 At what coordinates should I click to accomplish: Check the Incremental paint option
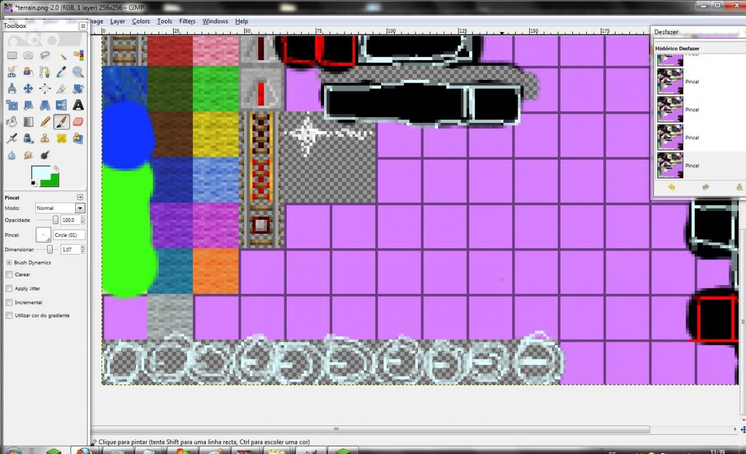pyautogui.click(x=9, y=302)
